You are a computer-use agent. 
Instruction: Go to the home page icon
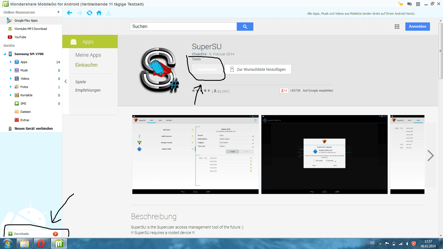(x=99, y=13)
